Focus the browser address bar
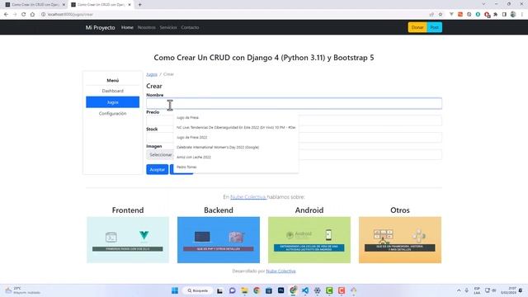This screenshot has height=297, width=528. (x=233, y=15)
